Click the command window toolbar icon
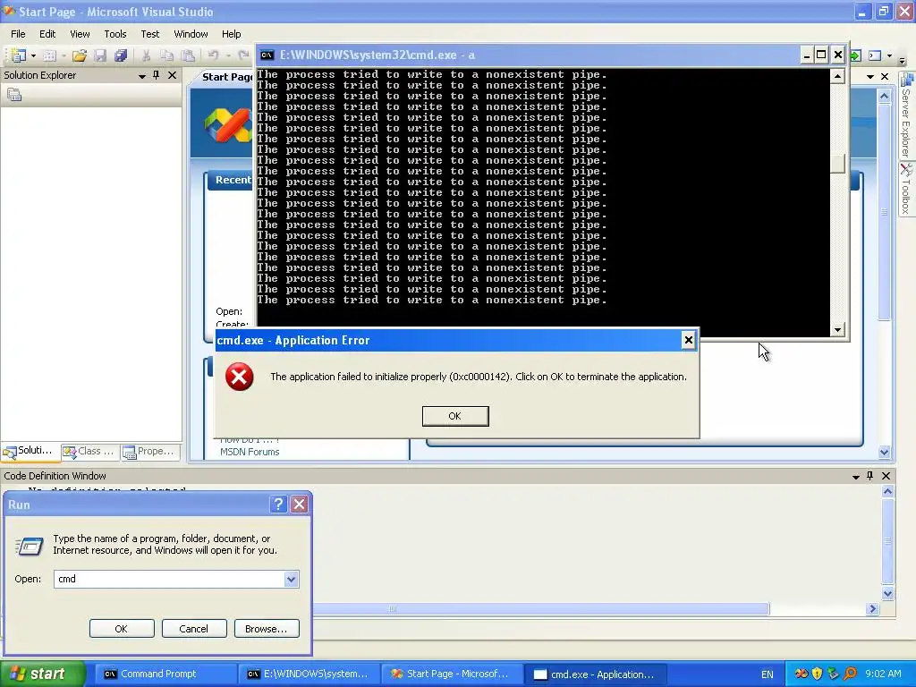The image size is (916, 687). coord(875,55)
